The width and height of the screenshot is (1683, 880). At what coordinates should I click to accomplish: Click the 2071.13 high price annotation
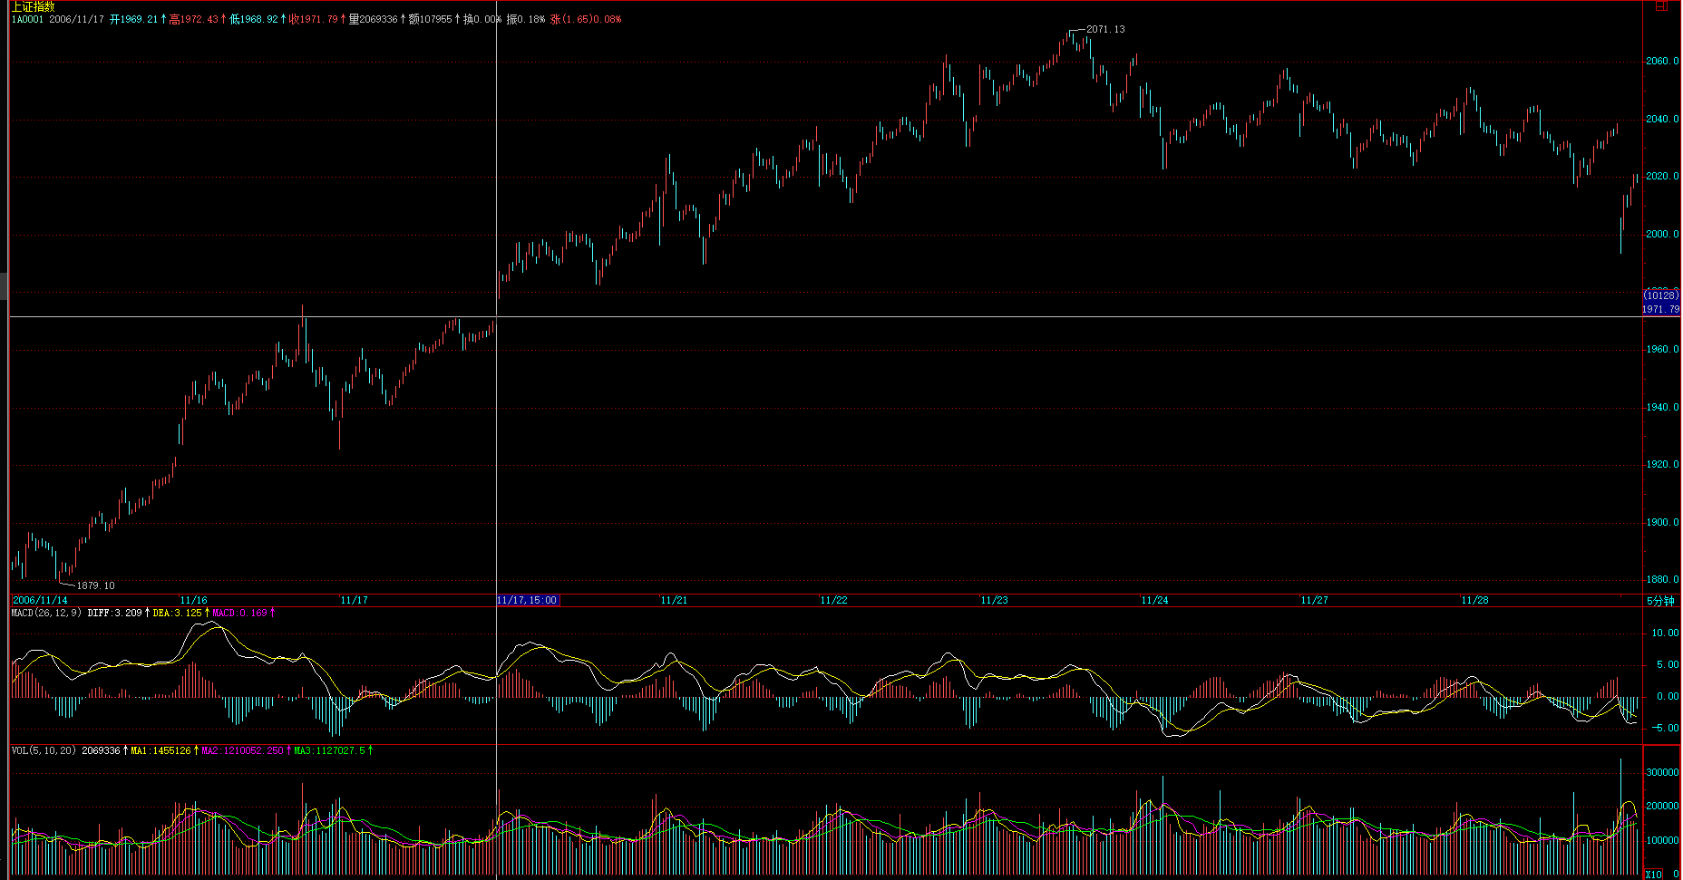coord(1105,29)
